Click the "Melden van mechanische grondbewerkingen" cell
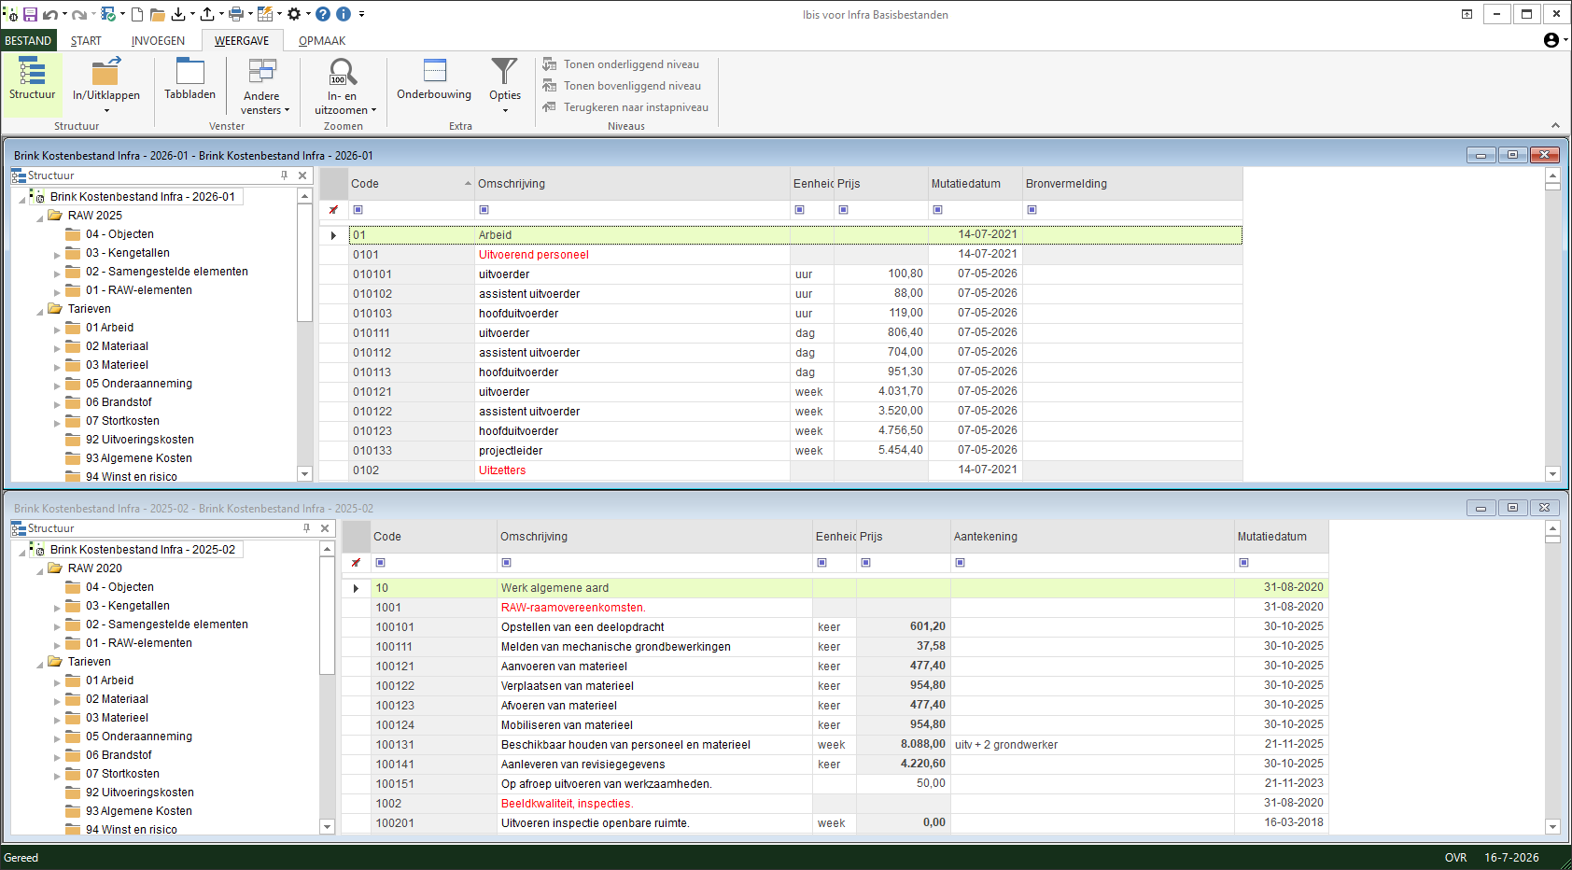This screenshot has width=1572, height=870. pos(655,647)
